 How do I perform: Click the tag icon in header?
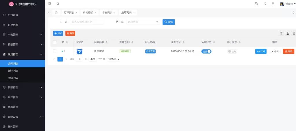[x=256, y=4]
